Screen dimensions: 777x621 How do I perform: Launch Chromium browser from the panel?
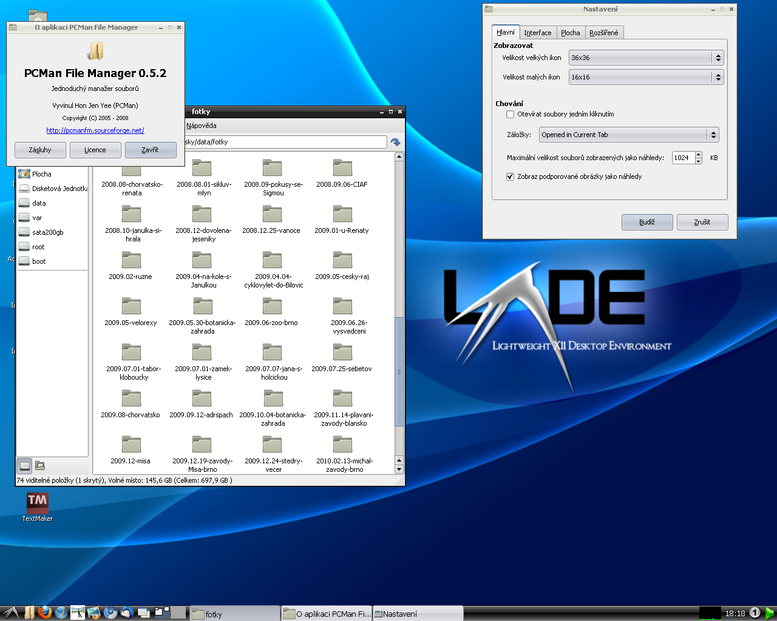[x=110, y=613]
